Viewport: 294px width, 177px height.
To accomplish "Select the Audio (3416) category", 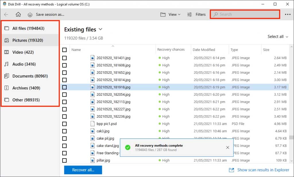I will tap(30, 64).
